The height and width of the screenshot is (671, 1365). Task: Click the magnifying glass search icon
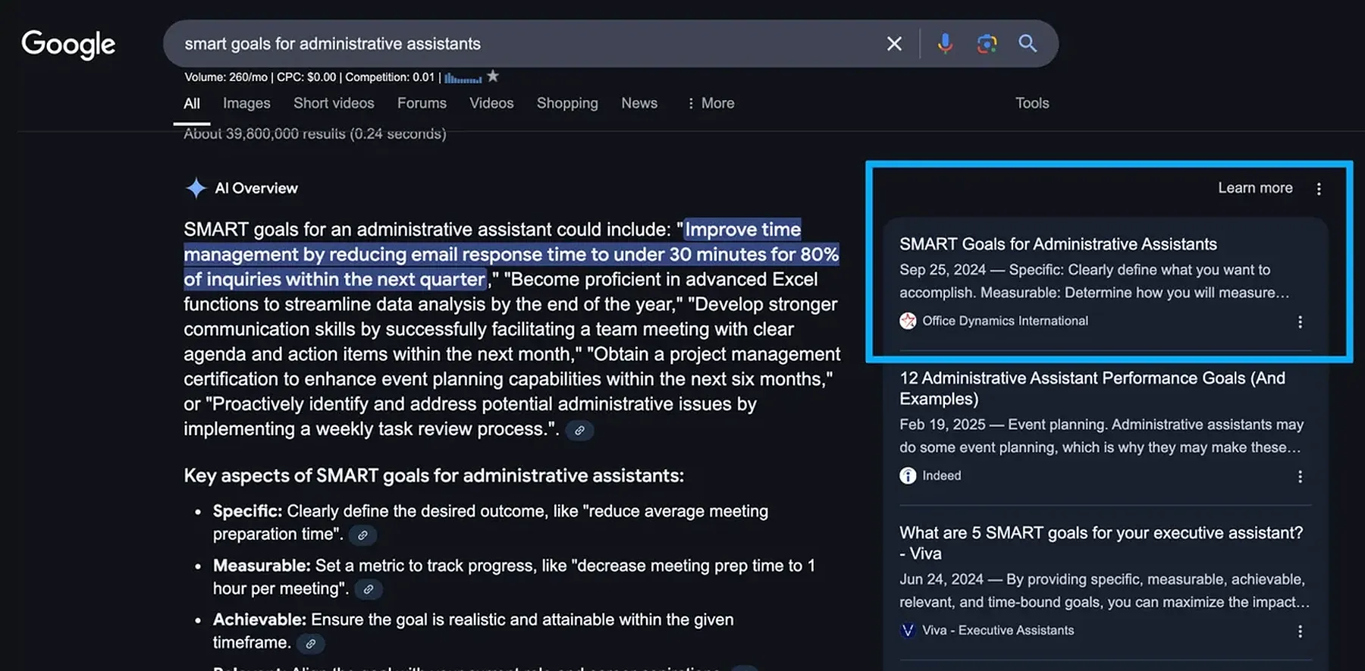pyautogui.click(x=1028, y=43)
